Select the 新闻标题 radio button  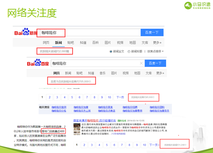[x=129, y=51]
